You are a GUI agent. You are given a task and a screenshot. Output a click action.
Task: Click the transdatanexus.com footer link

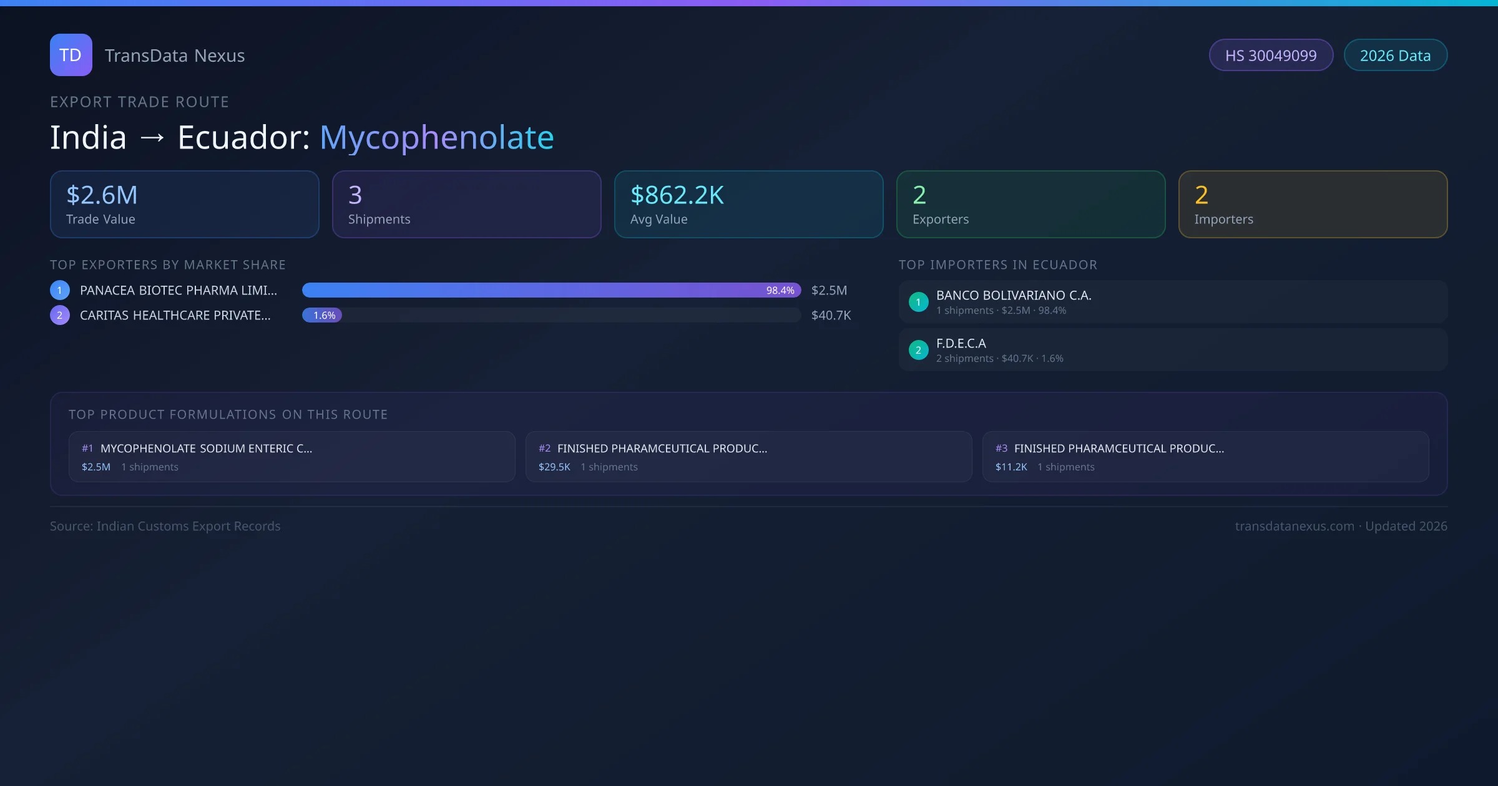pos(1295,526)
